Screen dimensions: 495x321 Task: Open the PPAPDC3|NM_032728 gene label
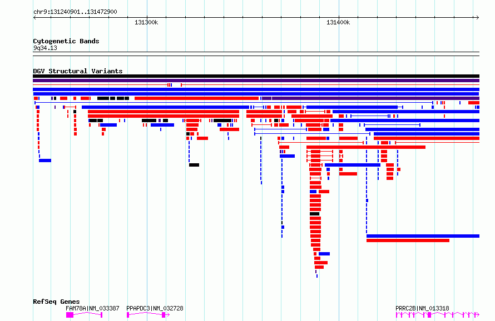point(155,308)
